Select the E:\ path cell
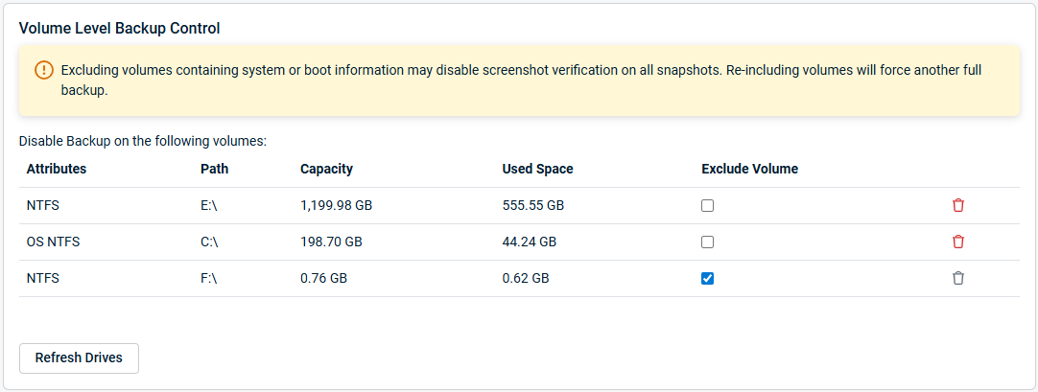The image size is (1038, 392). tap(210, 205)
